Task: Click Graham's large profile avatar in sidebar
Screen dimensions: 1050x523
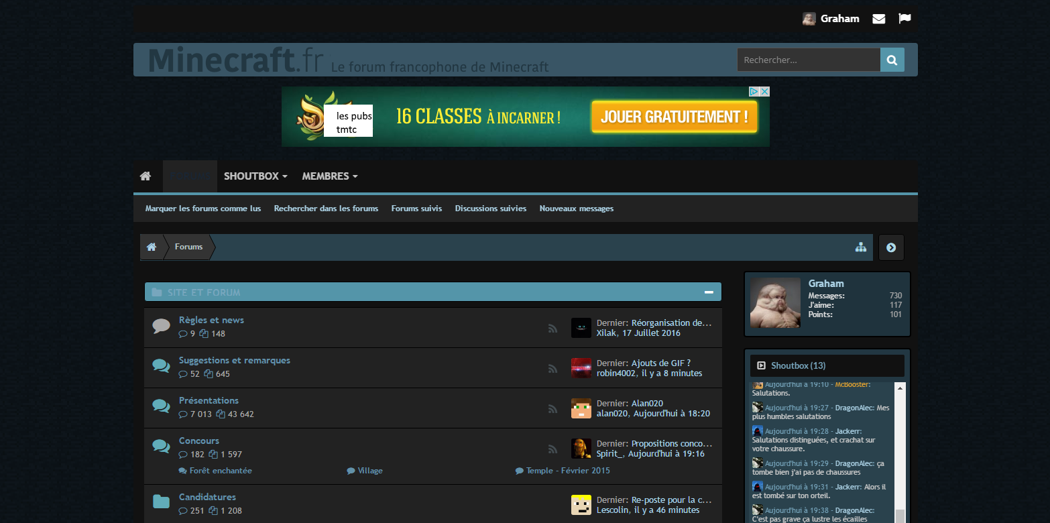Action: point(775,303)
